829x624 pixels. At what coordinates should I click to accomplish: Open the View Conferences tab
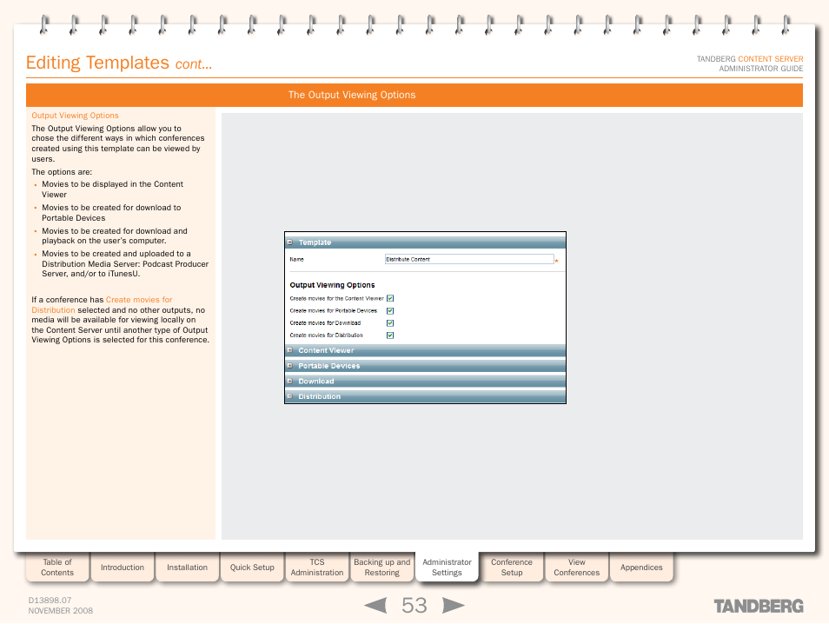pos(577,567)
